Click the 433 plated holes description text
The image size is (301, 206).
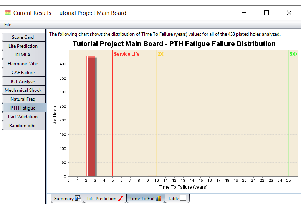pyautogui.click(x=165, y=34)
